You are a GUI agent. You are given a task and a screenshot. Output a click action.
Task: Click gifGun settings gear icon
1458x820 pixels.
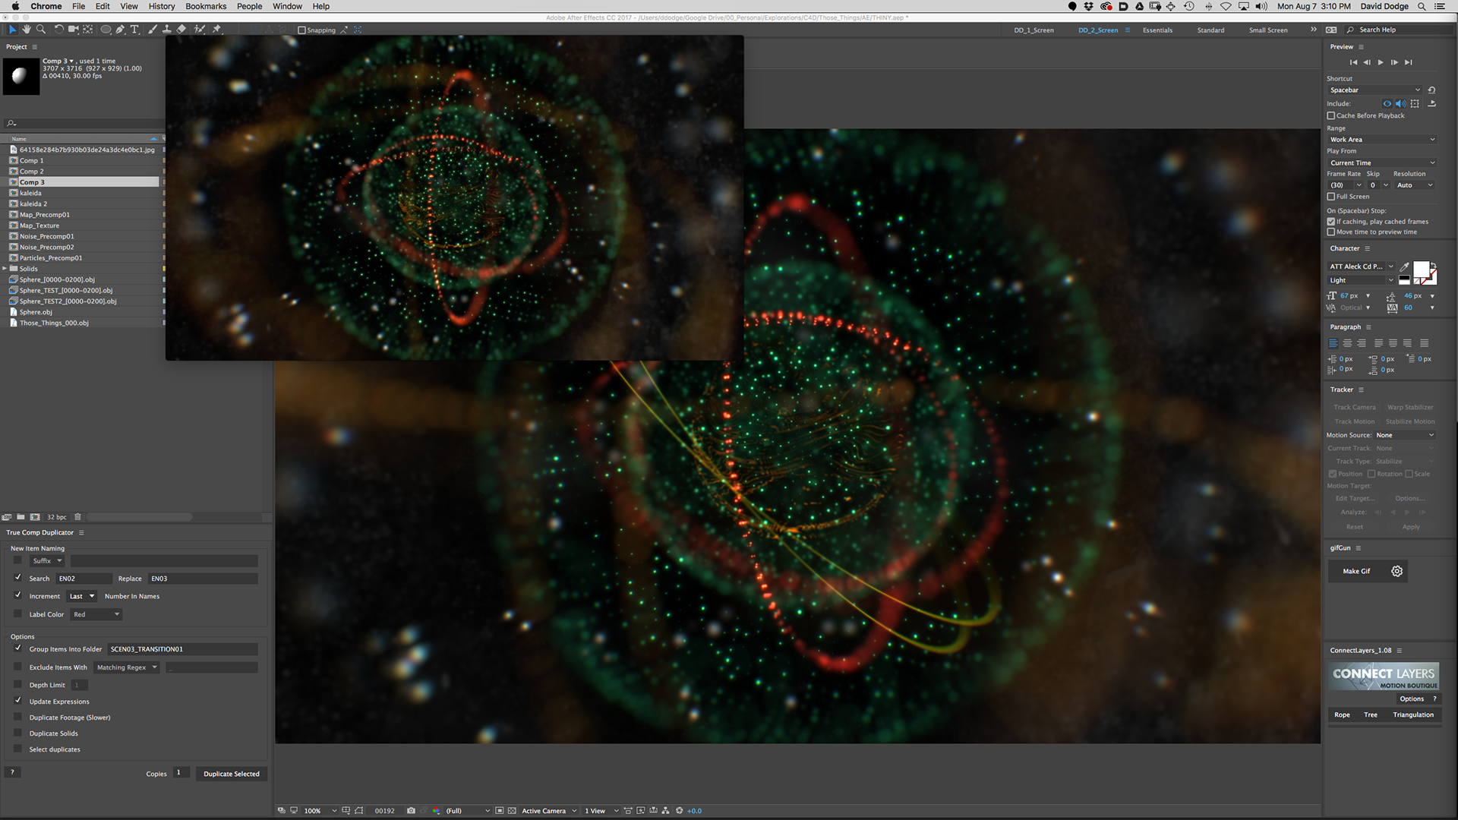pyautogui.click(x=1396, y=571)
